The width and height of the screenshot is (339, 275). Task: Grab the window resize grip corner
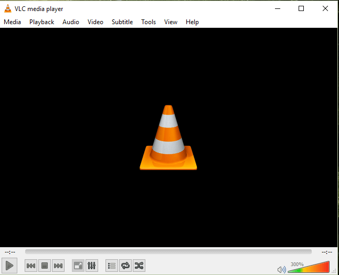tap(334, 271)
